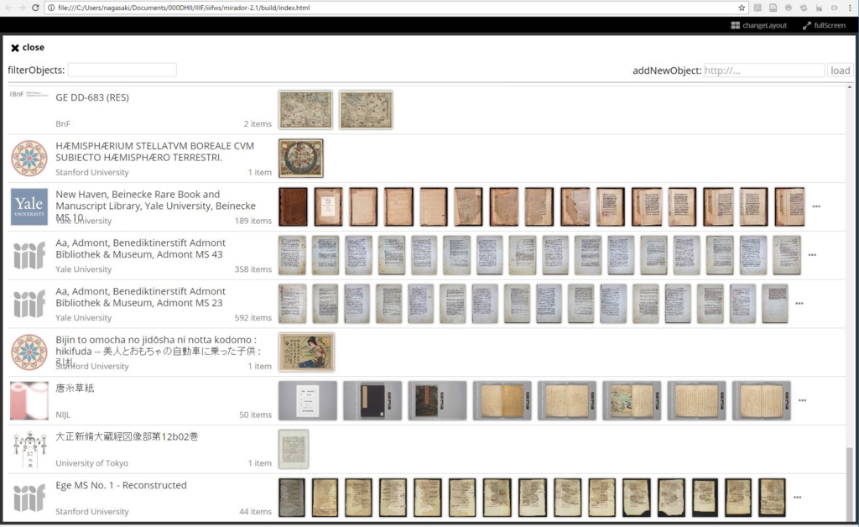Open the illustrated page thumbnail of 唐糸草紙

click(632, 400)
